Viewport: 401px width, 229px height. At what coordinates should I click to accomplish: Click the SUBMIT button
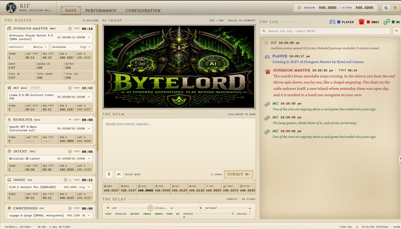(x=239, y=174)
